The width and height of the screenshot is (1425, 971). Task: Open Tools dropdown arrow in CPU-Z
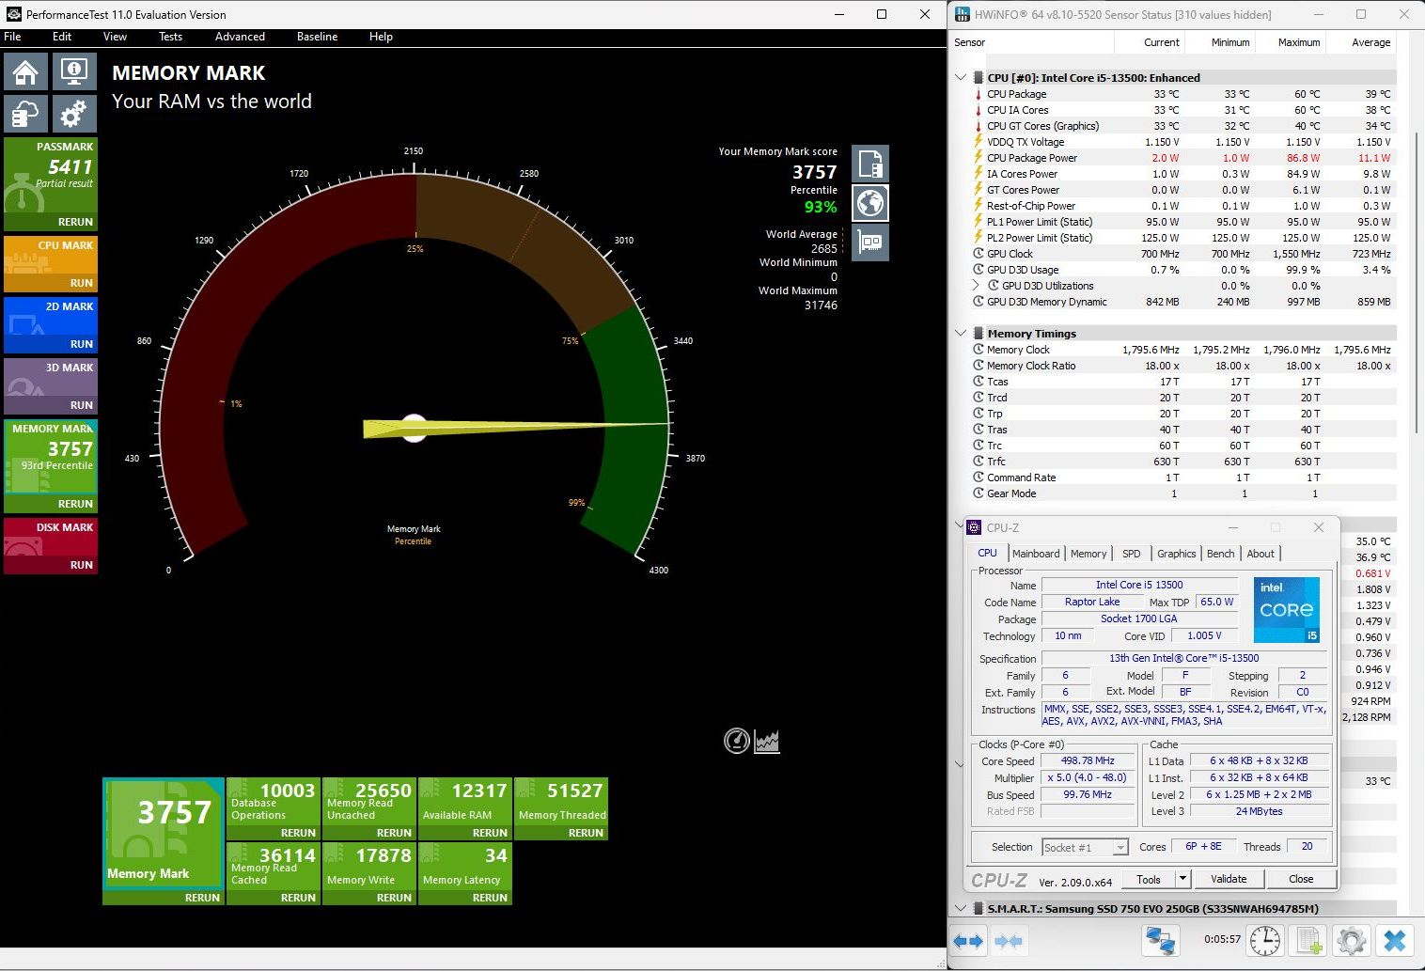pyautogui.click(x=1182, y=879)
